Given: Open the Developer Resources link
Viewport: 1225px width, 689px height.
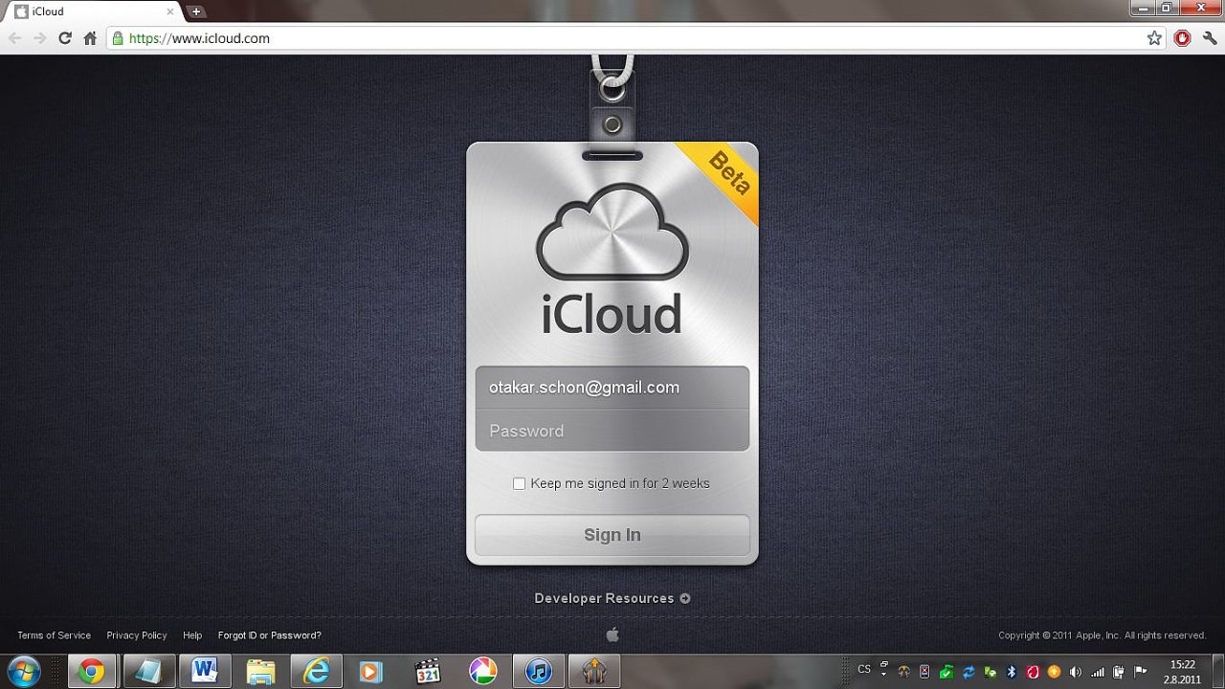Looking at the screenshot, I should [x=612, y=598].
